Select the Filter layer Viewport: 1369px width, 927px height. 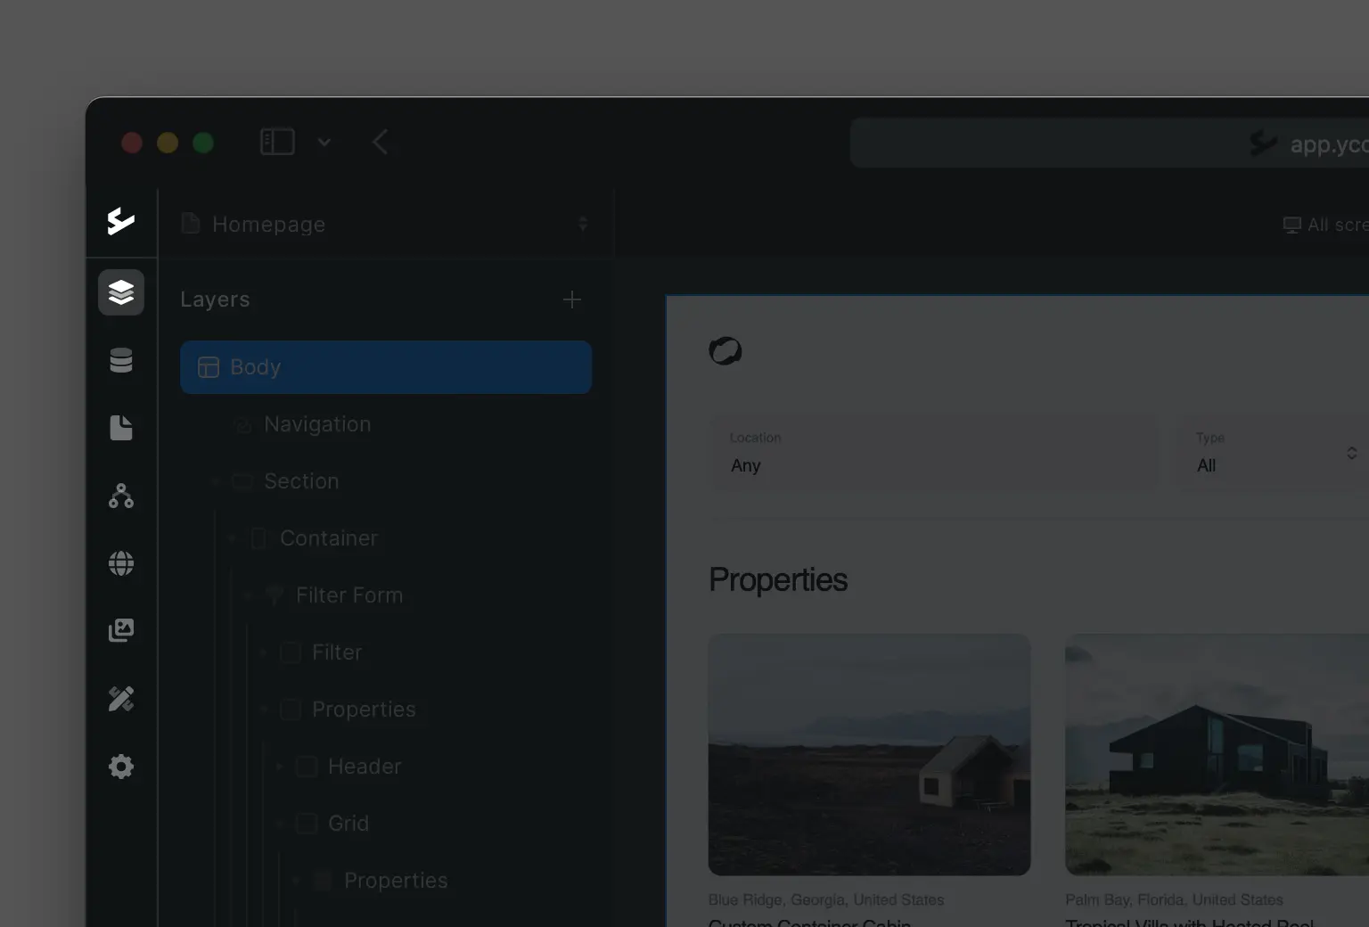386,652
